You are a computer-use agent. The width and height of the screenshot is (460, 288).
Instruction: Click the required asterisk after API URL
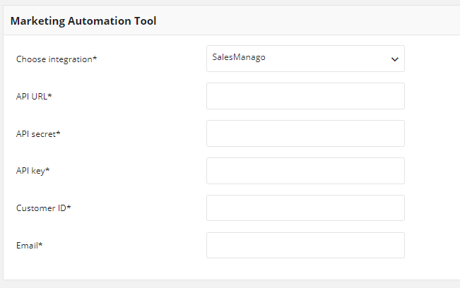[49, 95]
